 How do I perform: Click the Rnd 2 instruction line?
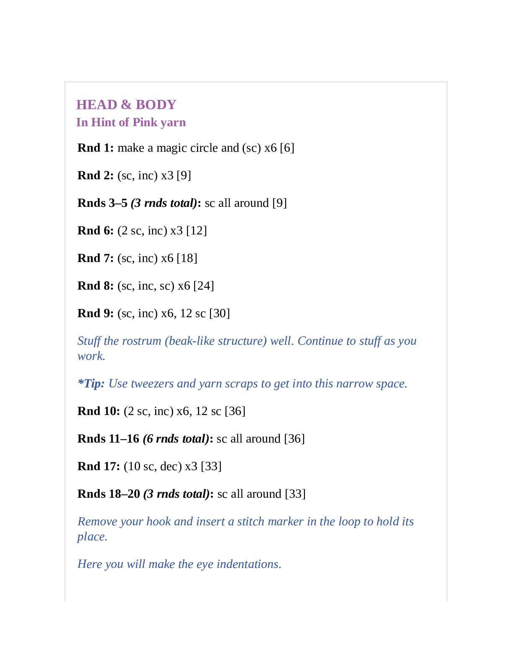pyautogui.click(x=134, y=176)
